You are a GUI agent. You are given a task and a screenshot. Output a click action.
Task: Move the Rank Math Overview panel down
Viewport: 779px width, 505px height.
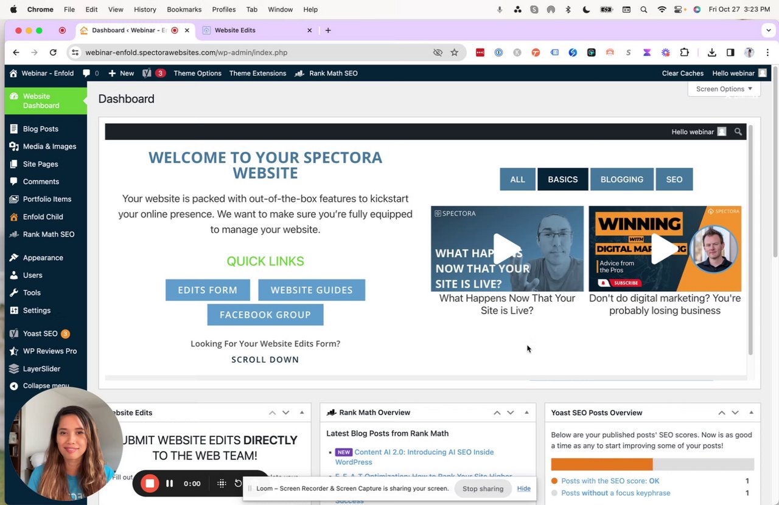pyautogui.click(x=511, y=413)
